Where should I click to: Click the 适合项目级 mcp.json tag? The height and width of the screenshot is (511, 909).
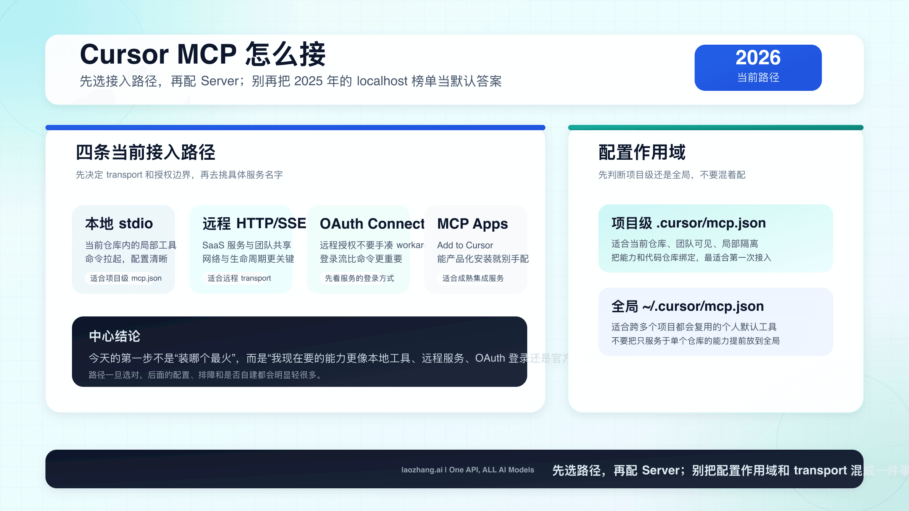click(125, 278)
